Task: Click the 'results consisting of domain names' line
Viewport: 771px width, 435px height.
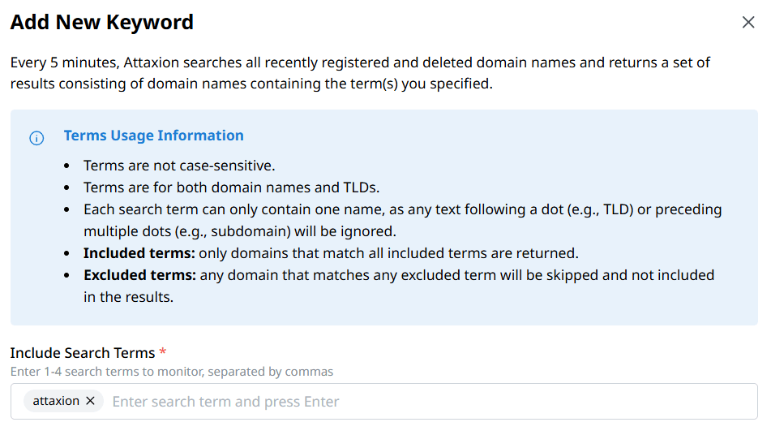Action: 251,84
